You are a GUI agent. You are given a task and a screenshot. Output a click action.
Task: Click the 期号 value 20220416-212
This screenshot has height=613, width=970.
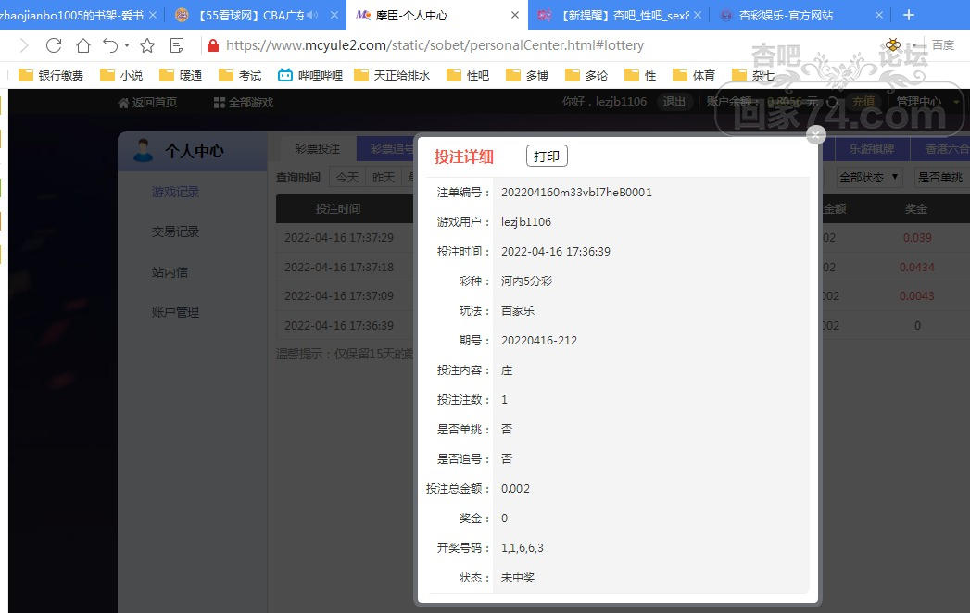coord(539,340)
